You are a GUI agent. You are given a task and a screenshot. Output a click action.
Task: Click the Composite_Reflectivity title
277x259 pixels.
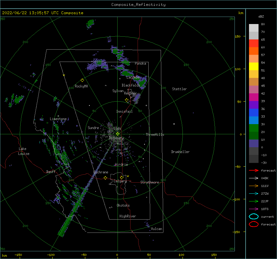click(138, 5)
